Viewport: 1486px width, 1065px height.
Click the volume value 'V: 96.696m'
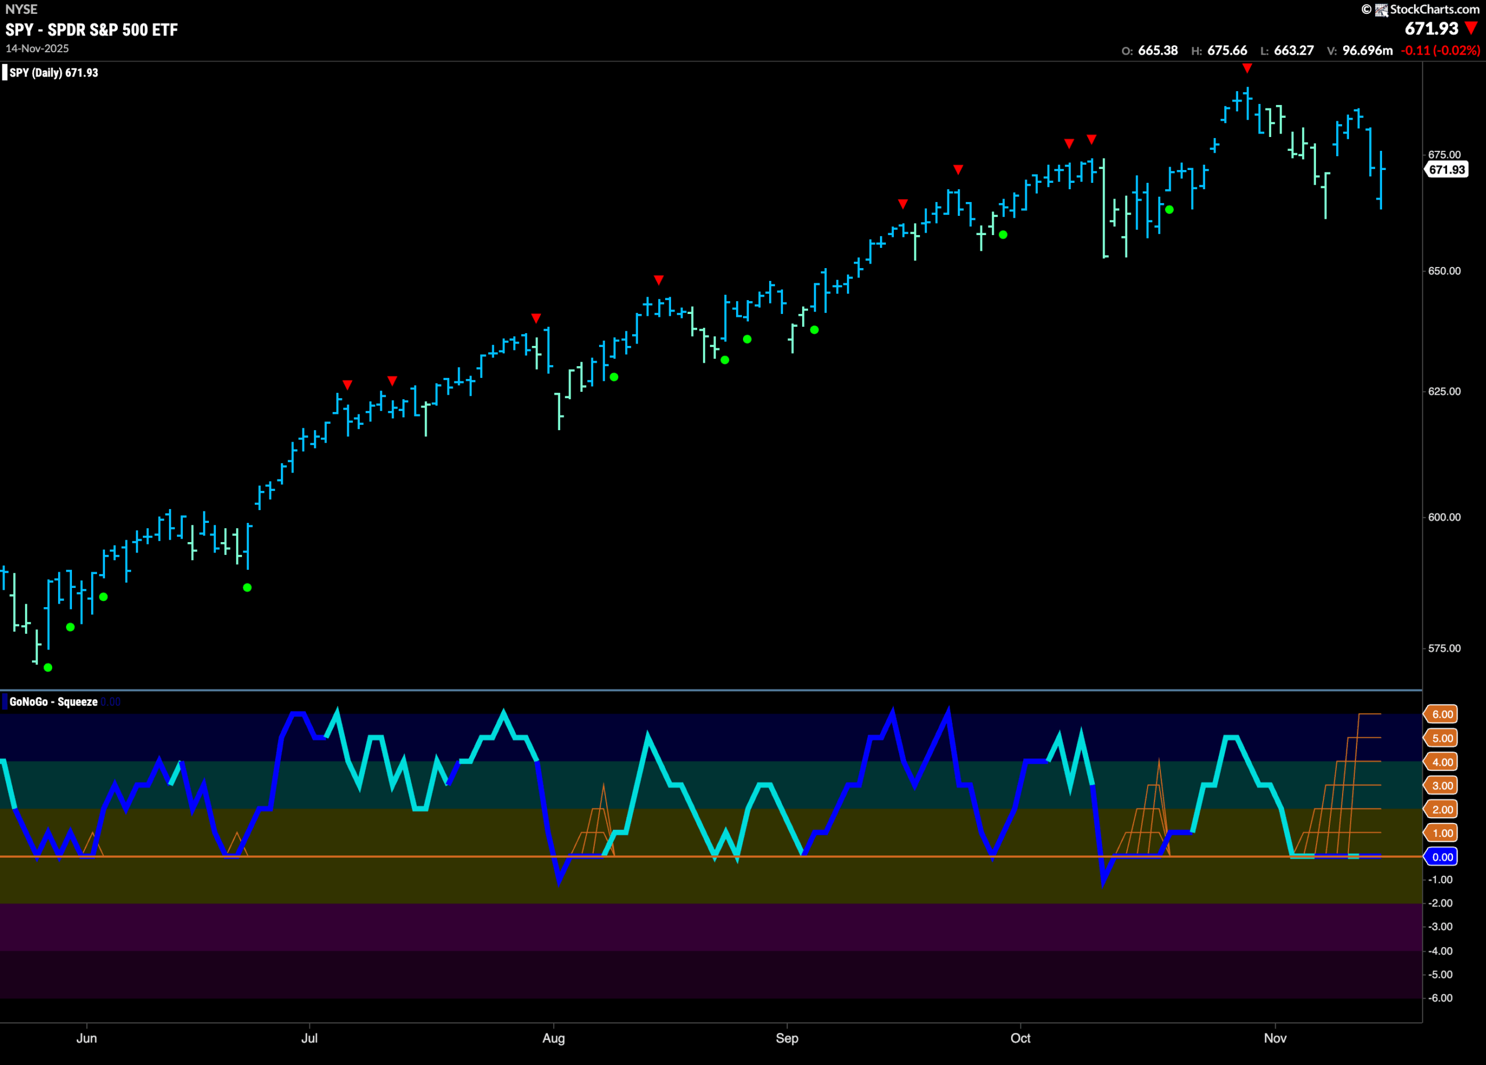coord(1360,50)
